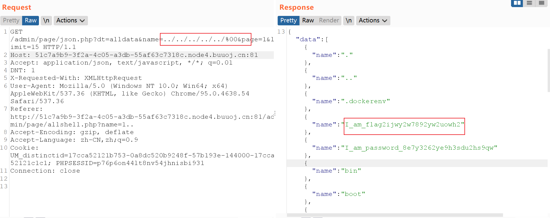Select the combined single-pane layout icon
This screenshot has width=550, height=218.
click(541, 3)
